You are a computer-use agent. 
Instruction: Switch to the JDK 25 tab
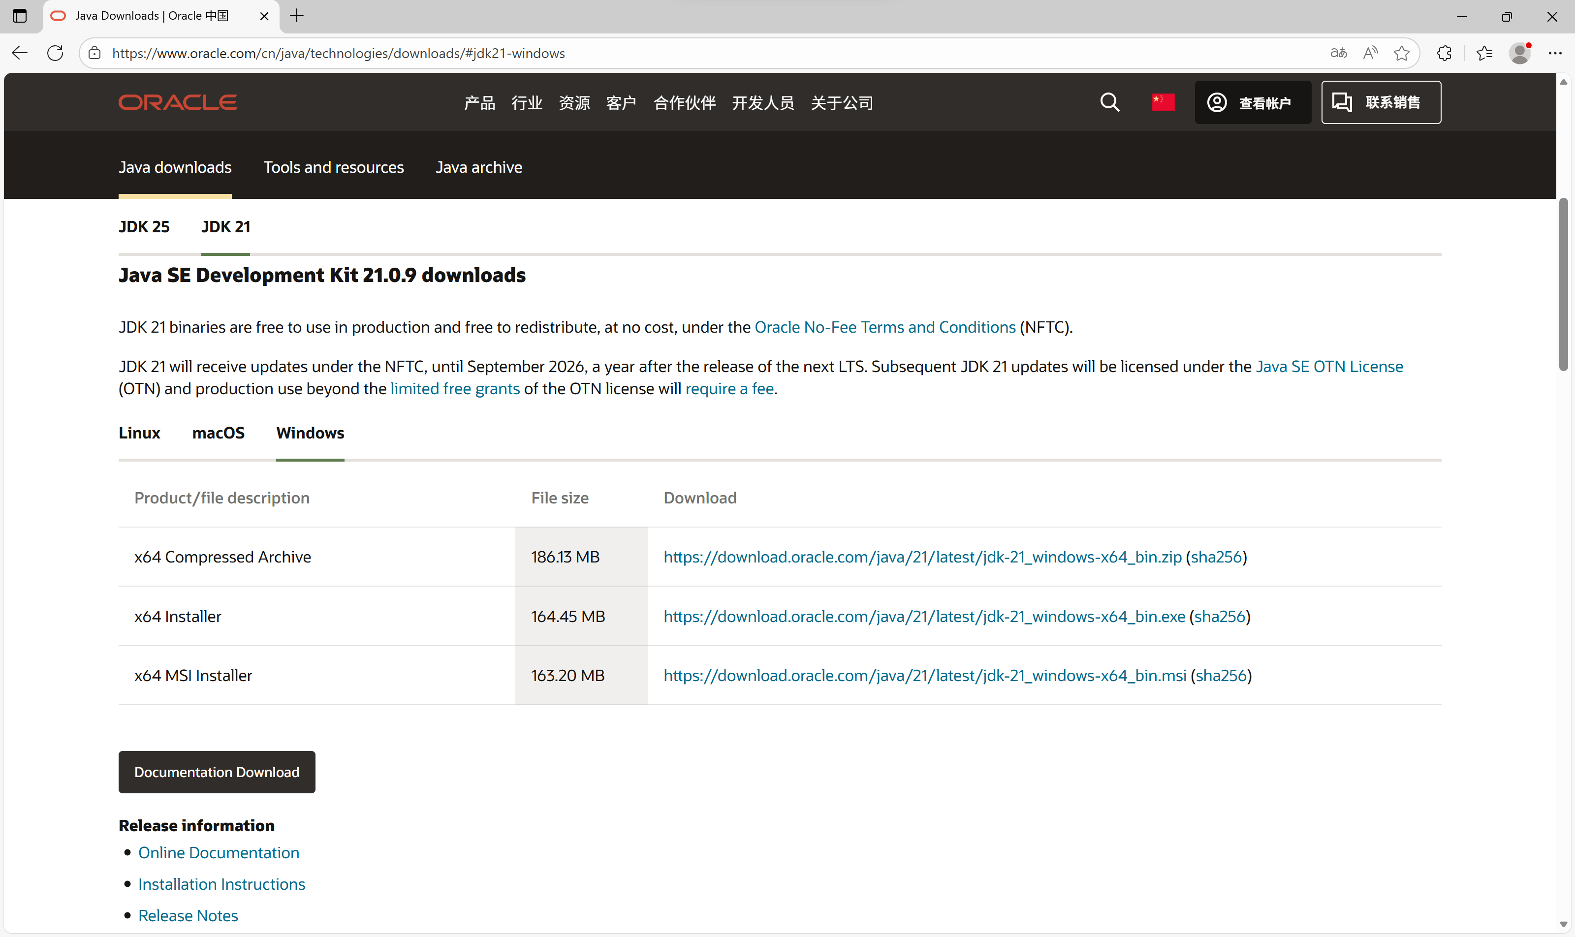(x=144, y=227)
